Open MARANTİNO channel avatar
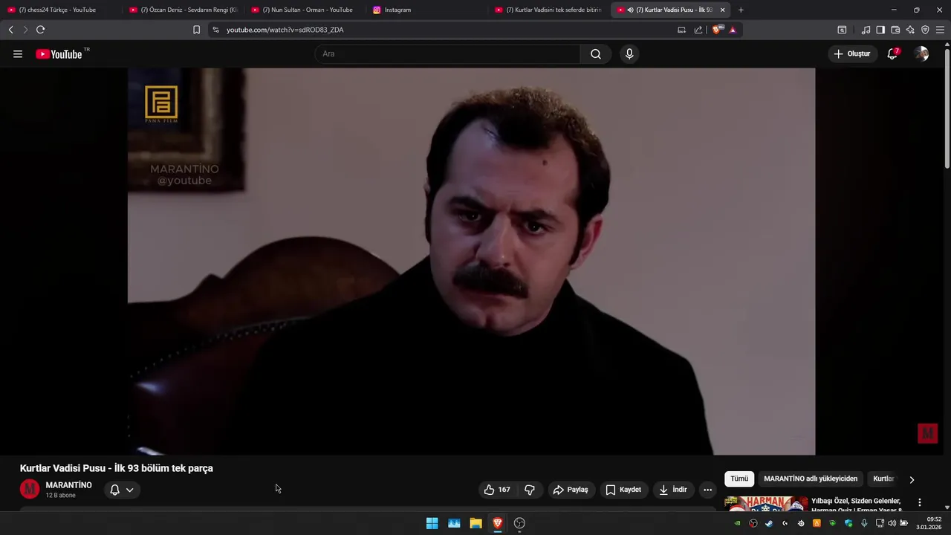951x535 pixels. coord(30,489)
